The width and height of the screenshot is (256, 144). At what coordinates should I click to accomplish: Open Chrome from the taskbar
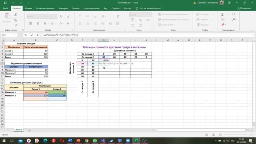(86, 140)
